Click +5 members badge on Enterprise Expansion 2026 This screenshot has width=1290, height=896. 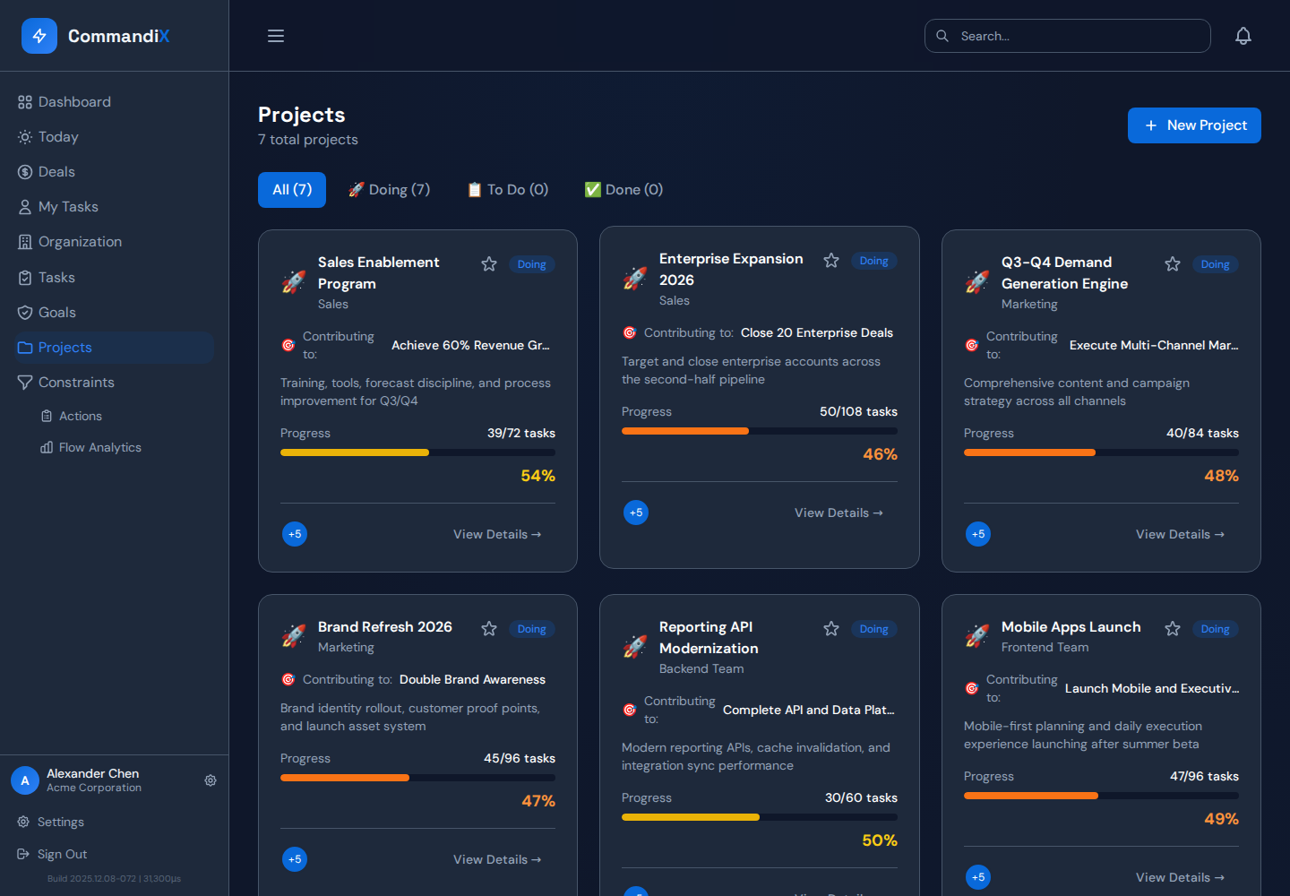pos(636,513)
